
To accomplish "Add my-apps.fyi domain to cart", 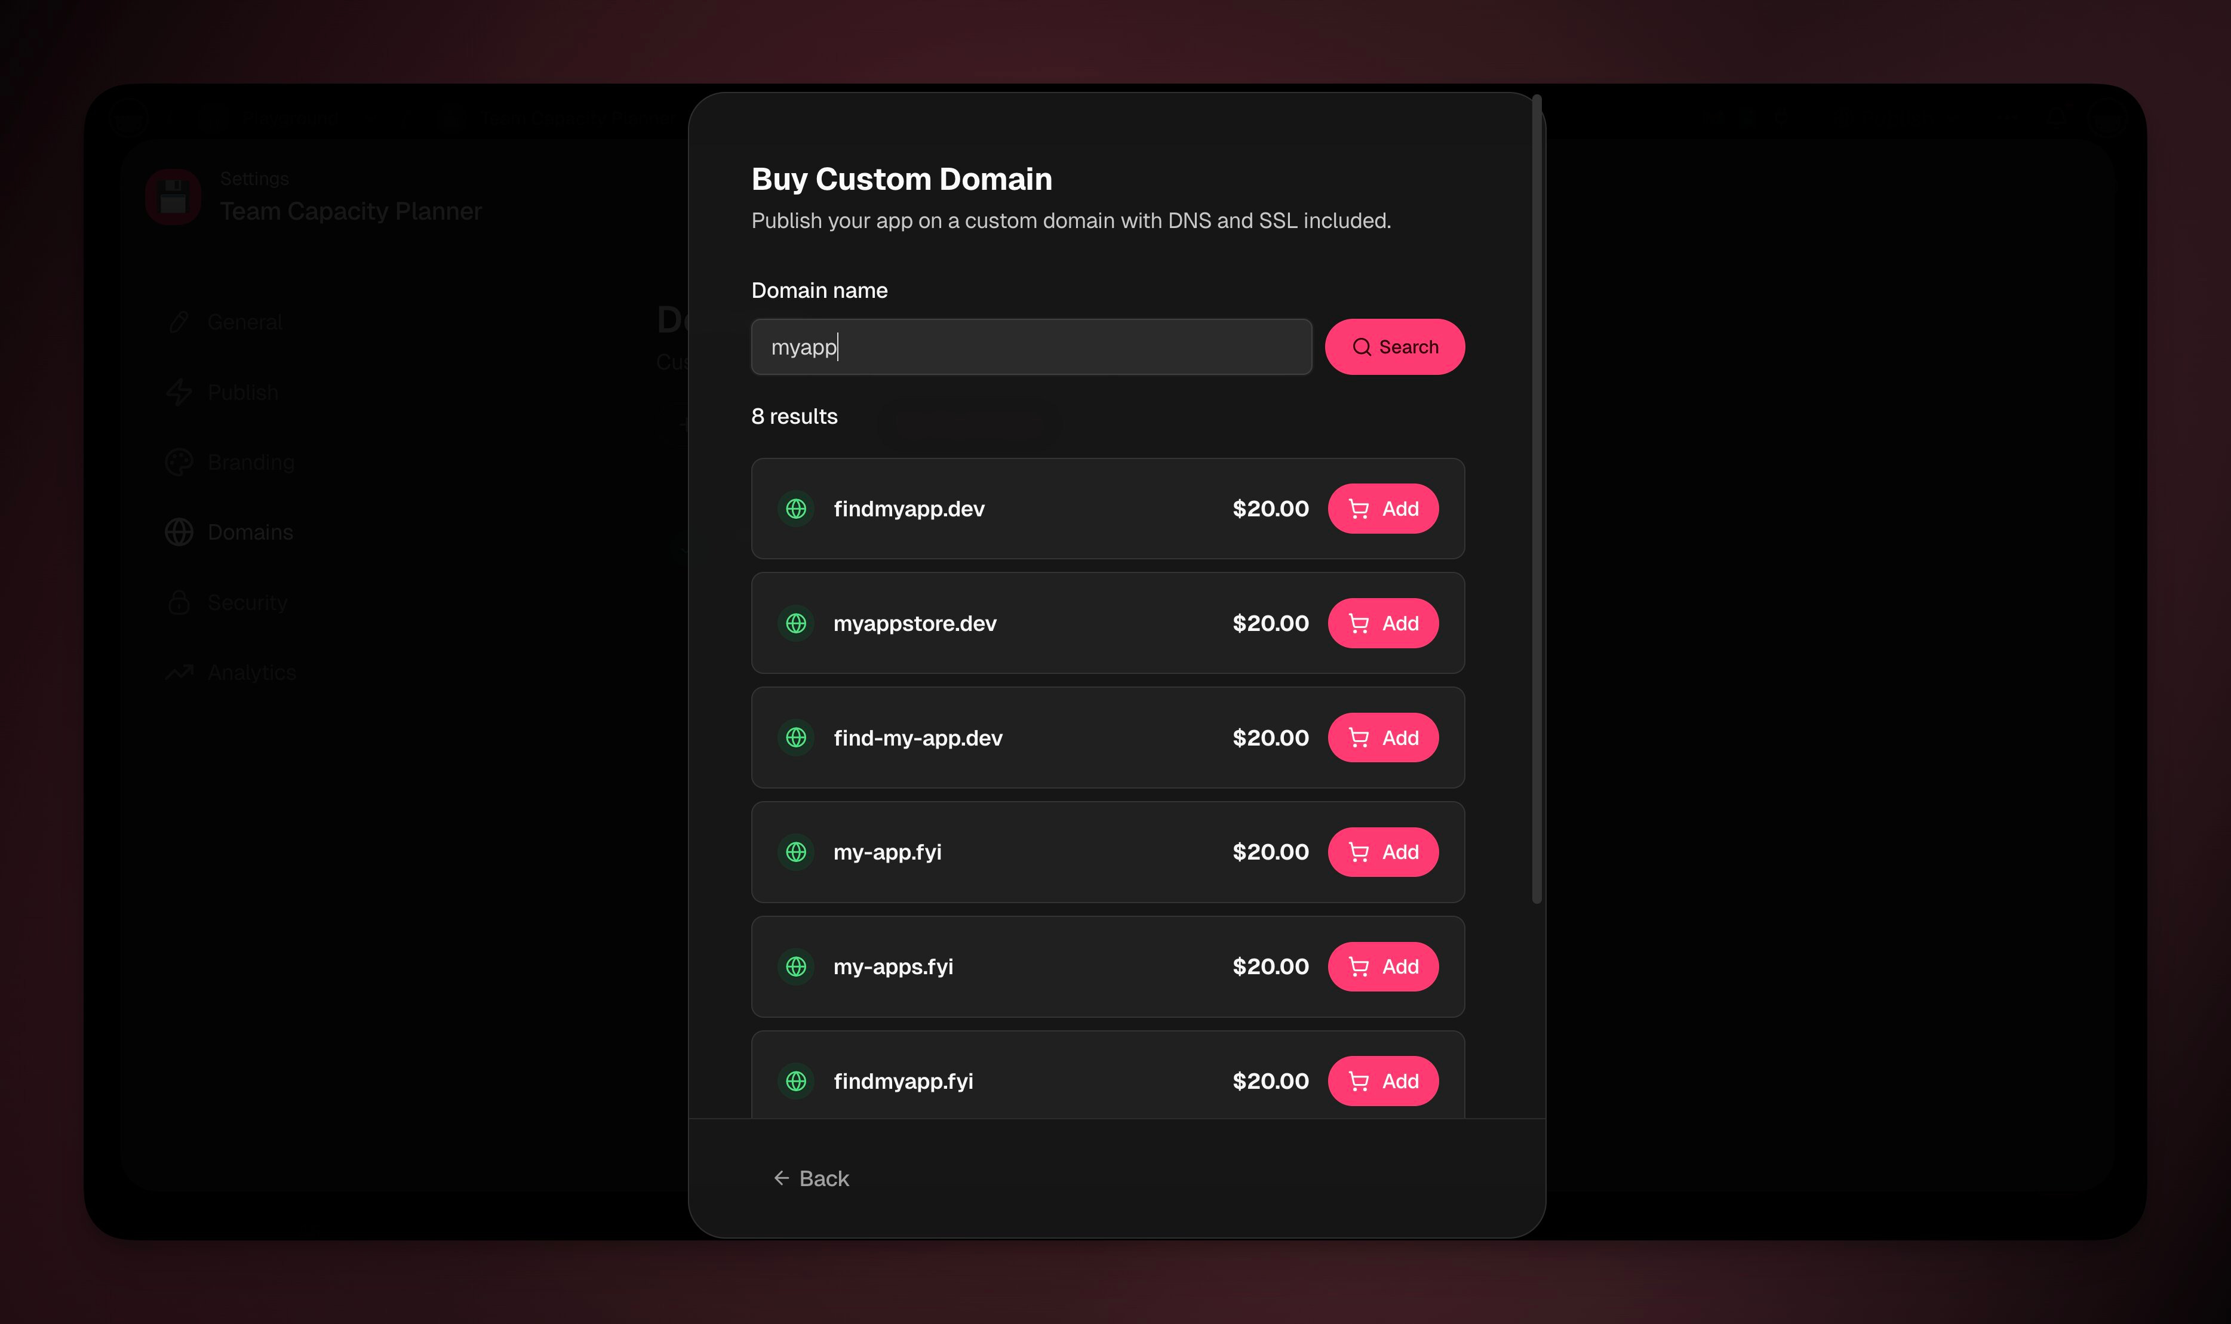I will point(1382,966).
